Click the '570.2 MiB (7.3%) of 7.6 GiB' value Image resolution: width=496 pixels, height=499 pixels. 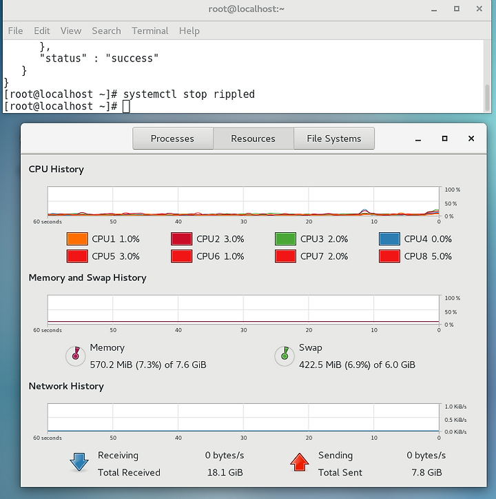click(148, 365)
